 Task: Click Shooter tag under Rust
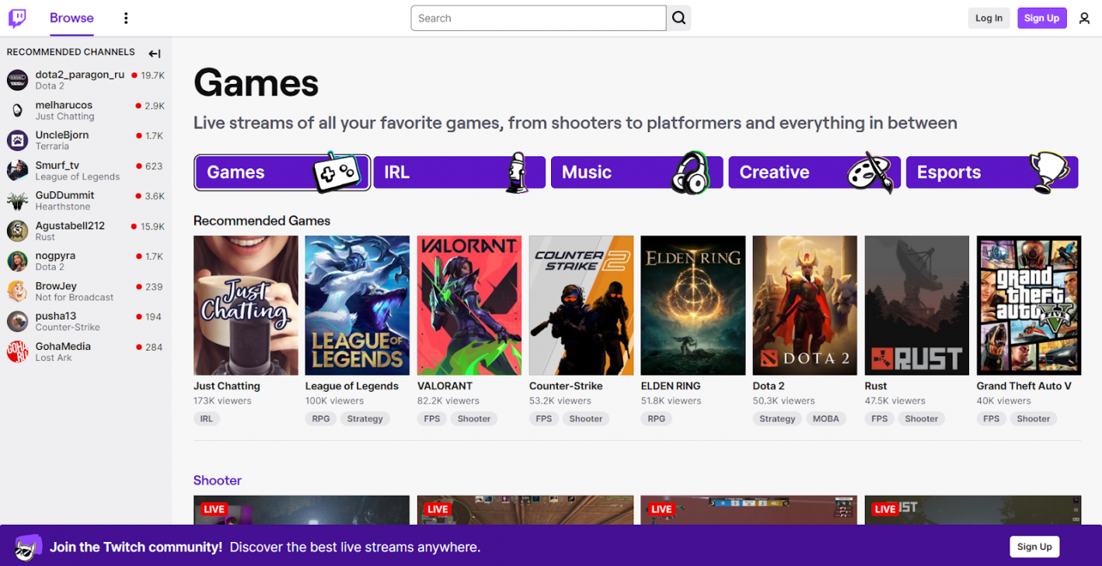pyautogui.click(x=922, y=418)
